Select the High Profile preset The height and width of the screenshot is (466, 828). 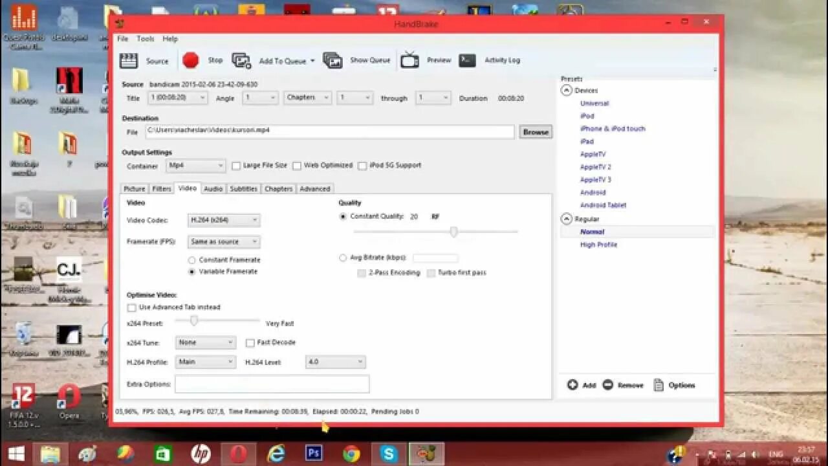598,245
